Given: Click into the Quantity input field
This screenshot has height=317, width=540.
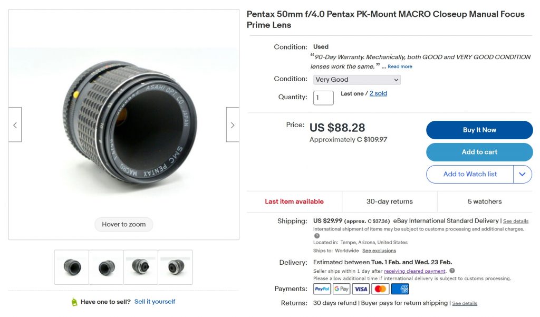Looking at the screenshot, I should (x=323, y=98).
